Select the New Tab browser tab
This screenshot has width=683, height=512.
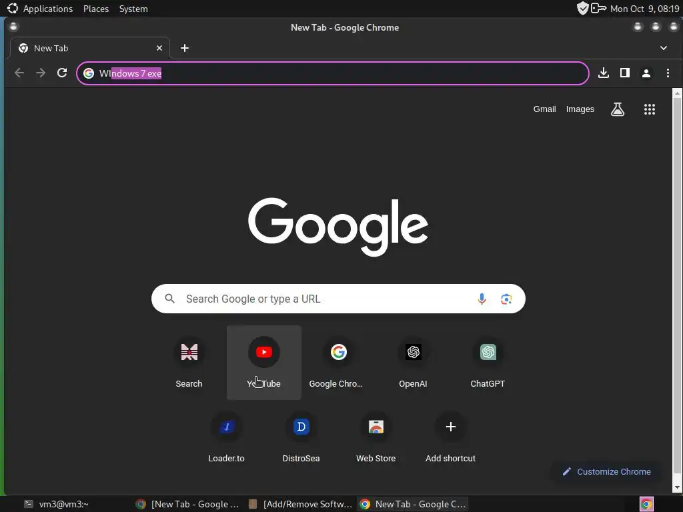pos(89,48)
